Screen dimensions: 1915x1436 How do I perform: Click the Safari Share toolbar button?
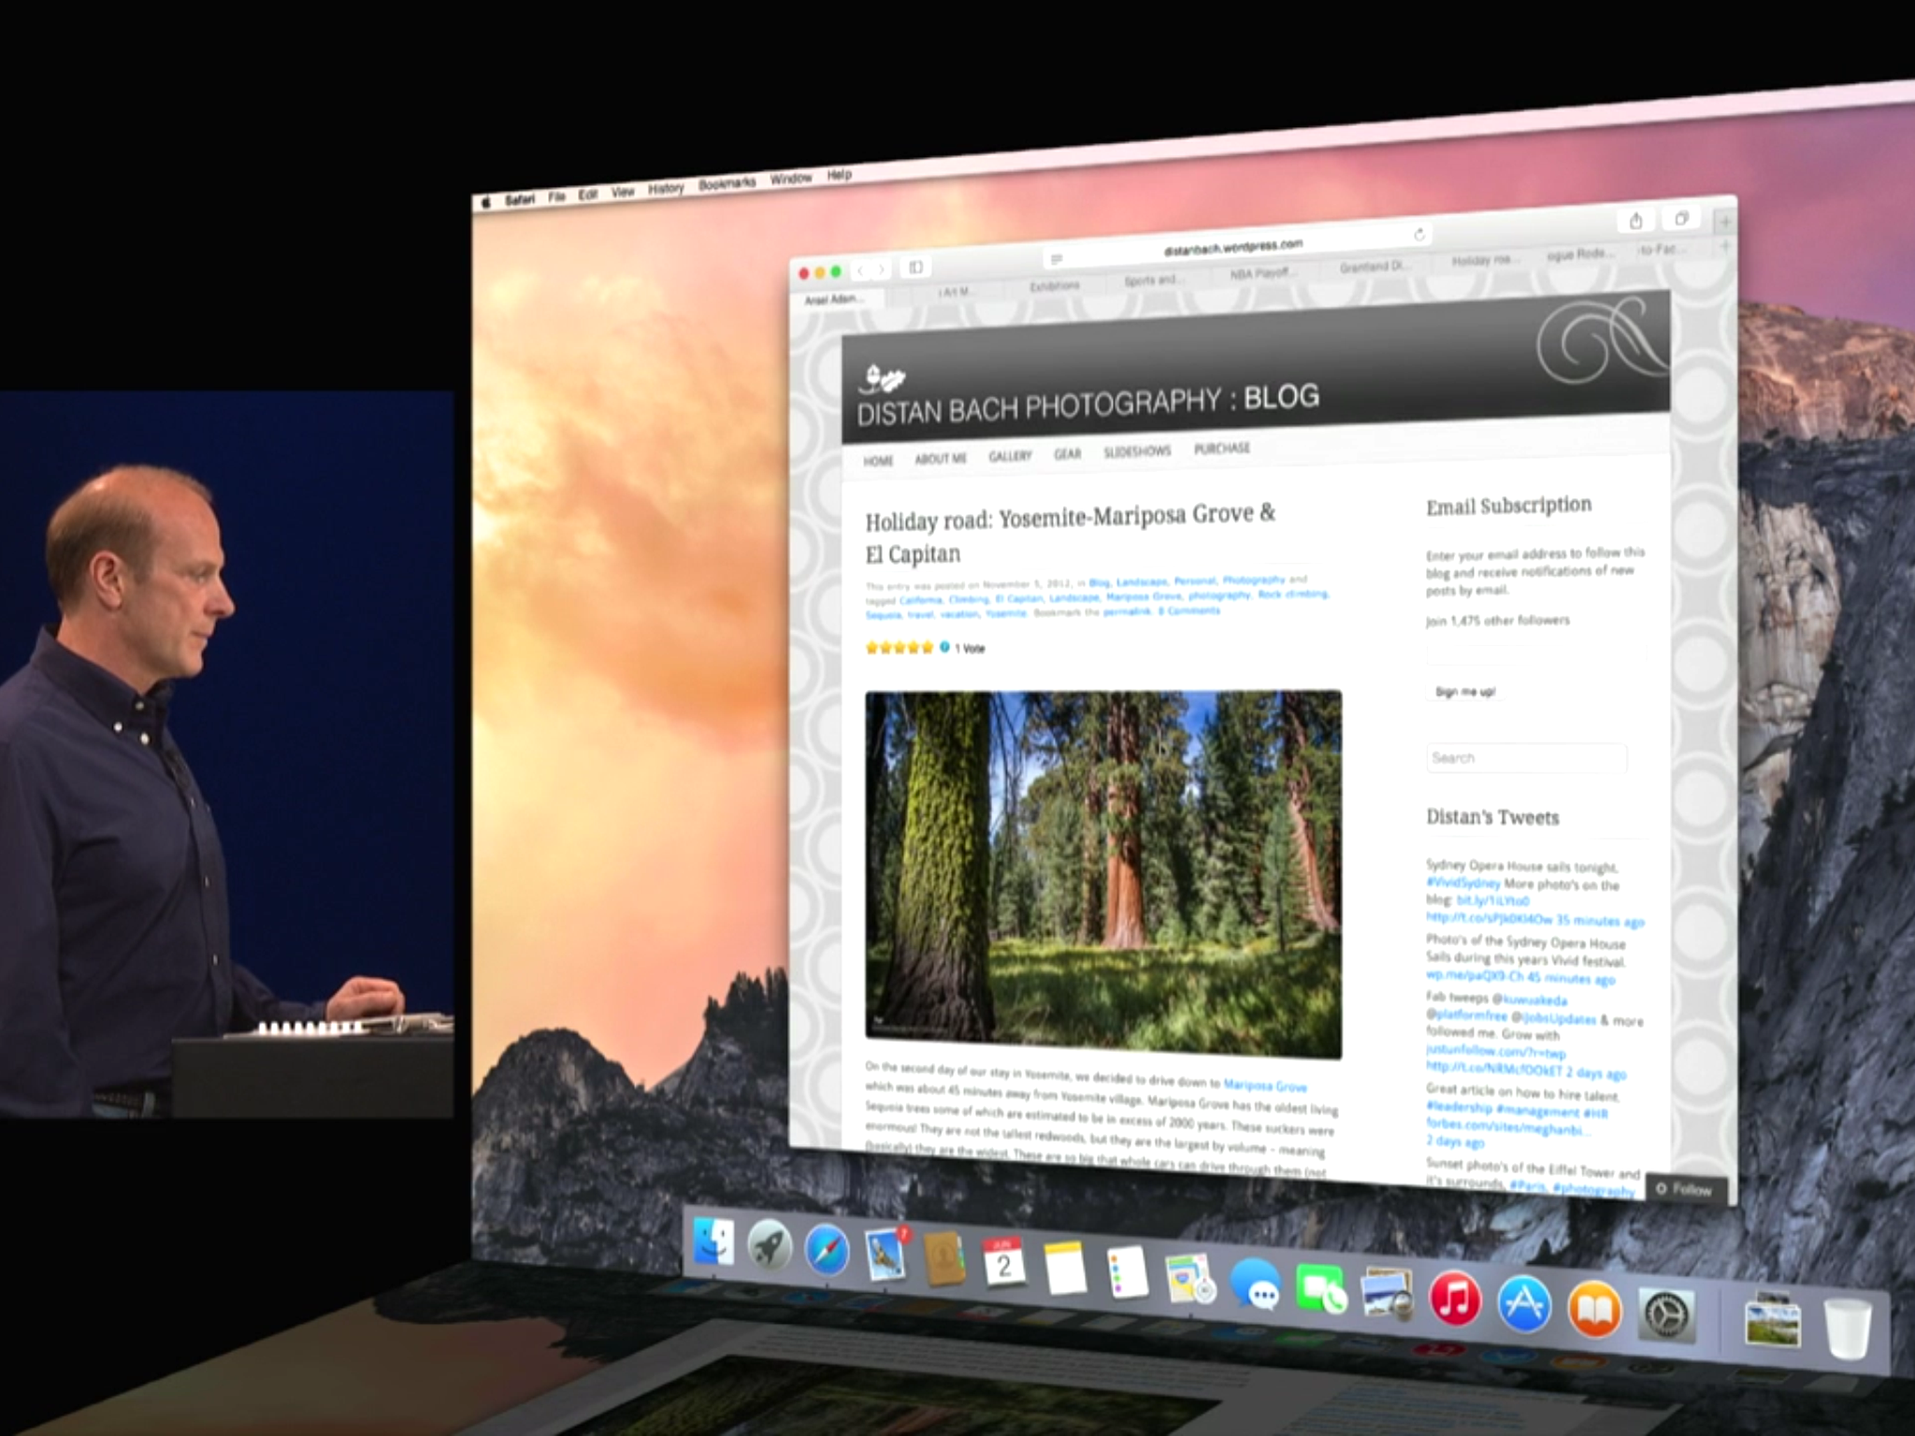click(1635, 221)
